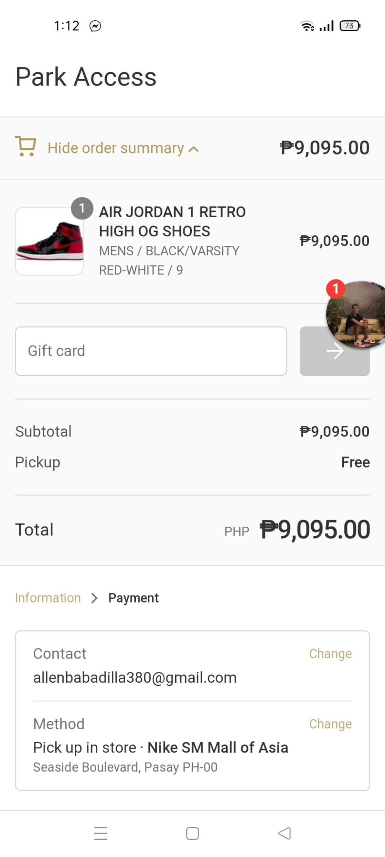This screenshot has height=857, width=385.
Task: Tap the chat head notification badge
Action: (335, 289)
